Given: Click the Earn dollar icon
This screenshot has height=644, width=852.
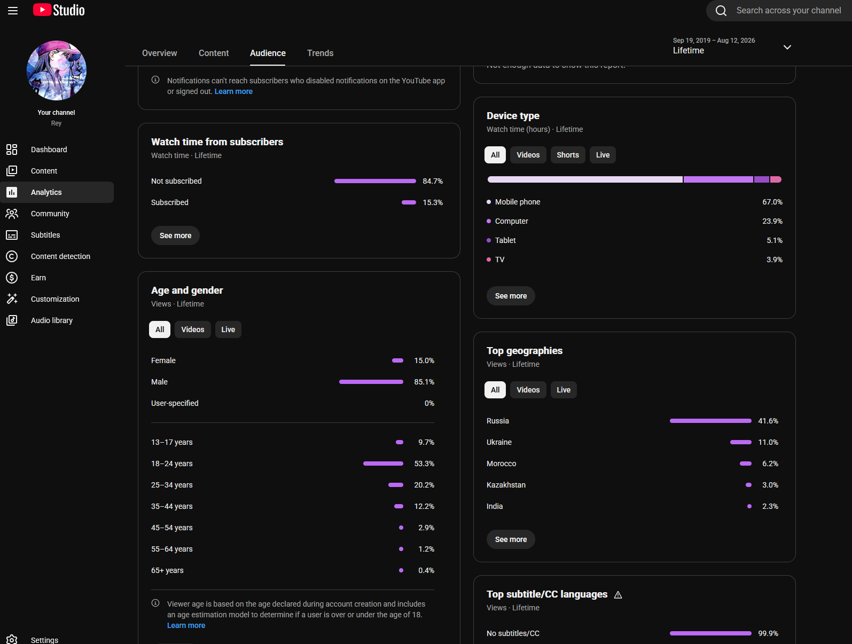Looking at the screenshot, I should coord(12,278).
